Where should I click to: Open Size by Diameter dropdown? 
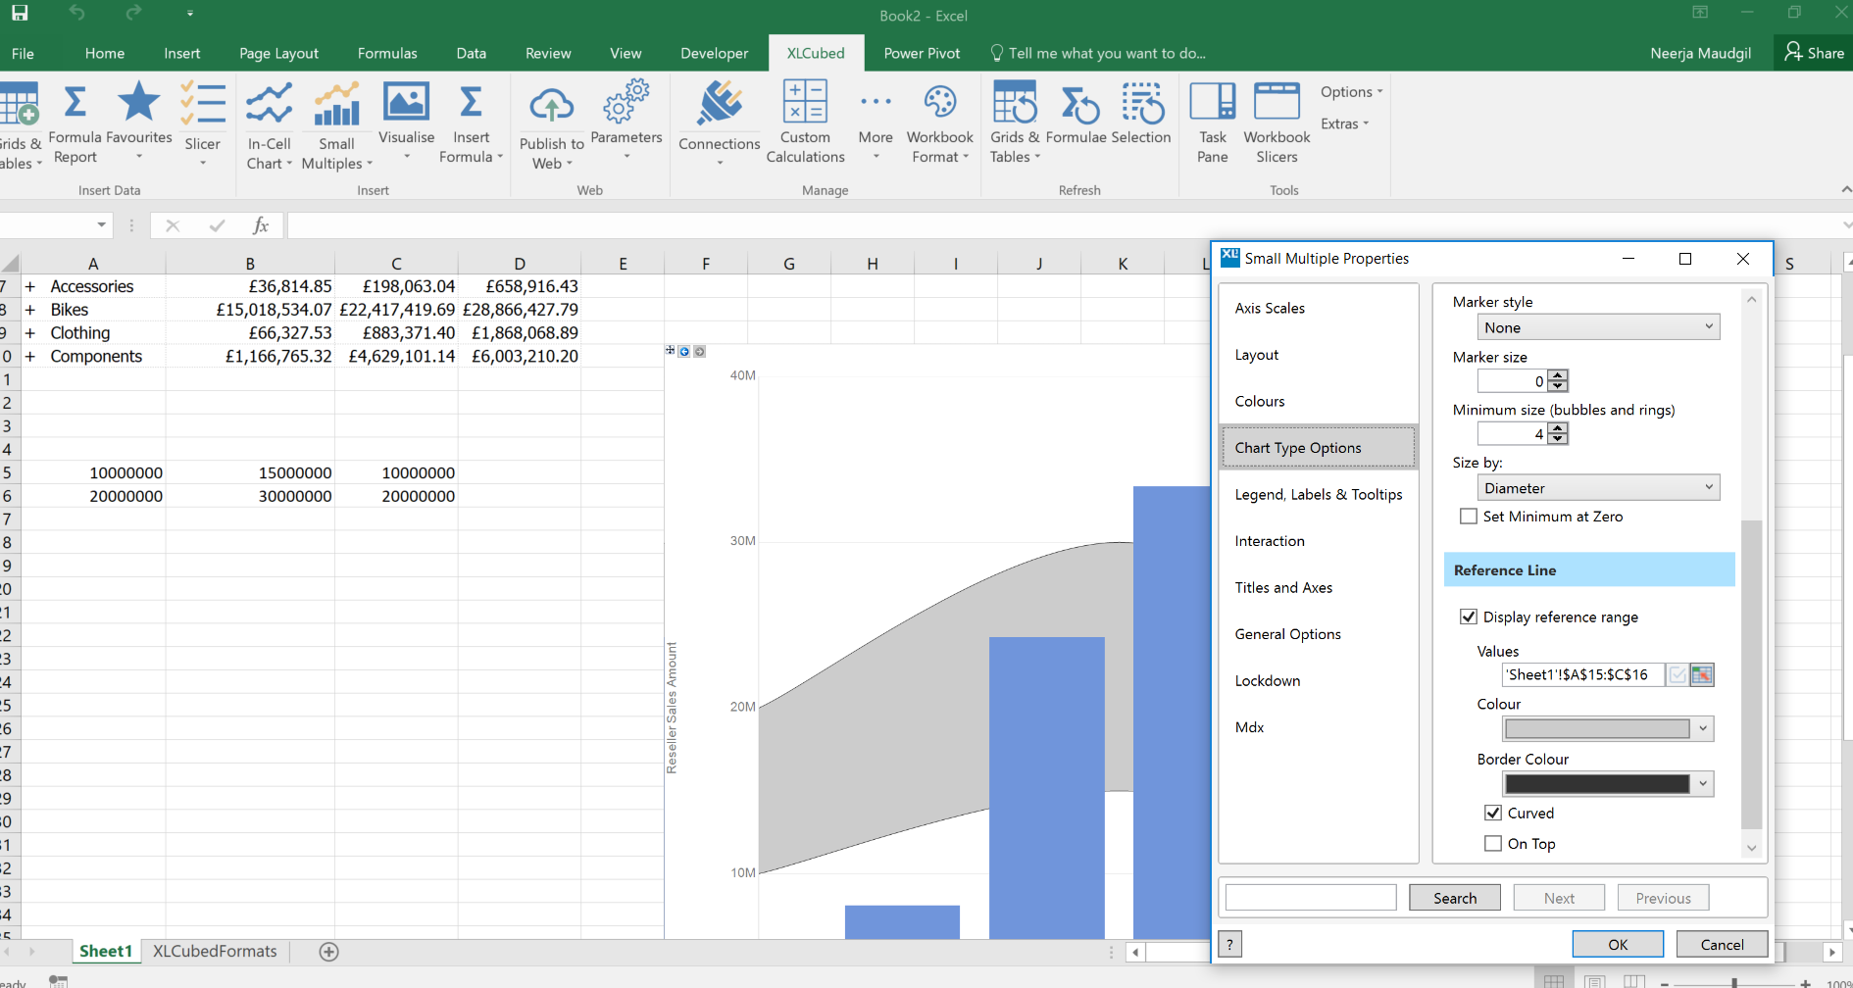tap(1598, 488)
